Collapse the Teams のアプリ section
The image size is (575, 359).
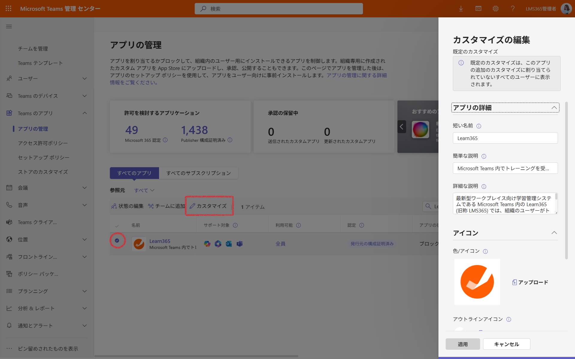pos(85,113)
